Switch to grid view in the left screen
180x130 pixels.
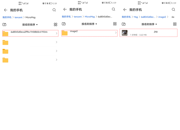click(x=55, y=25)
